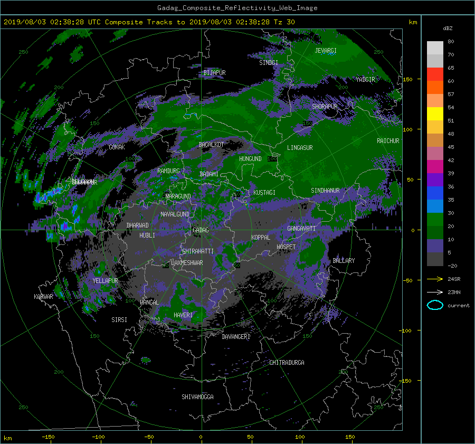Click the LINGASUR city label

coord(300,148)
